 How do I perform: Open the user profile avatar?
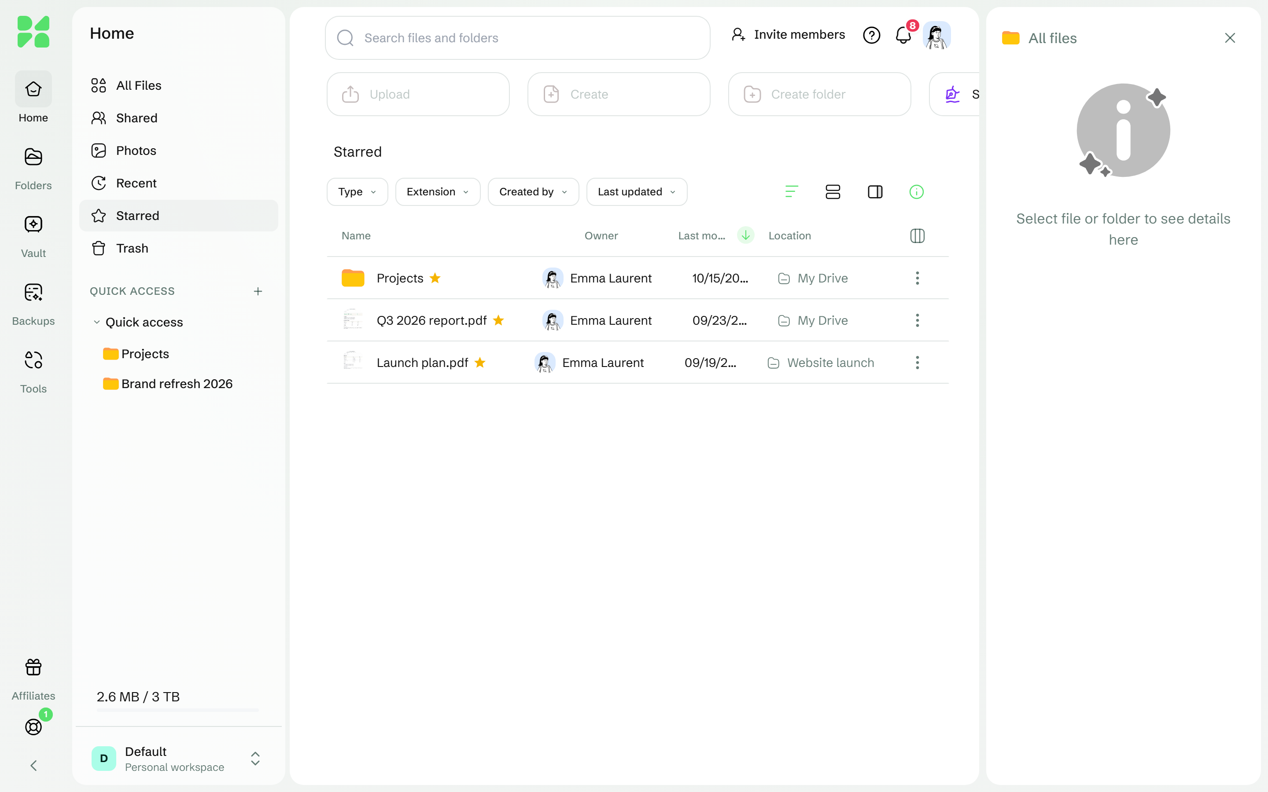tap(936, 35)
